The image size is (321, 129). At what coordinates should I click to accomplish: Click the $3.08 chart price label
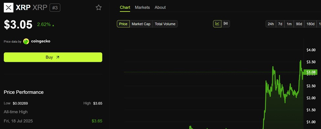[x=310, y=72]
